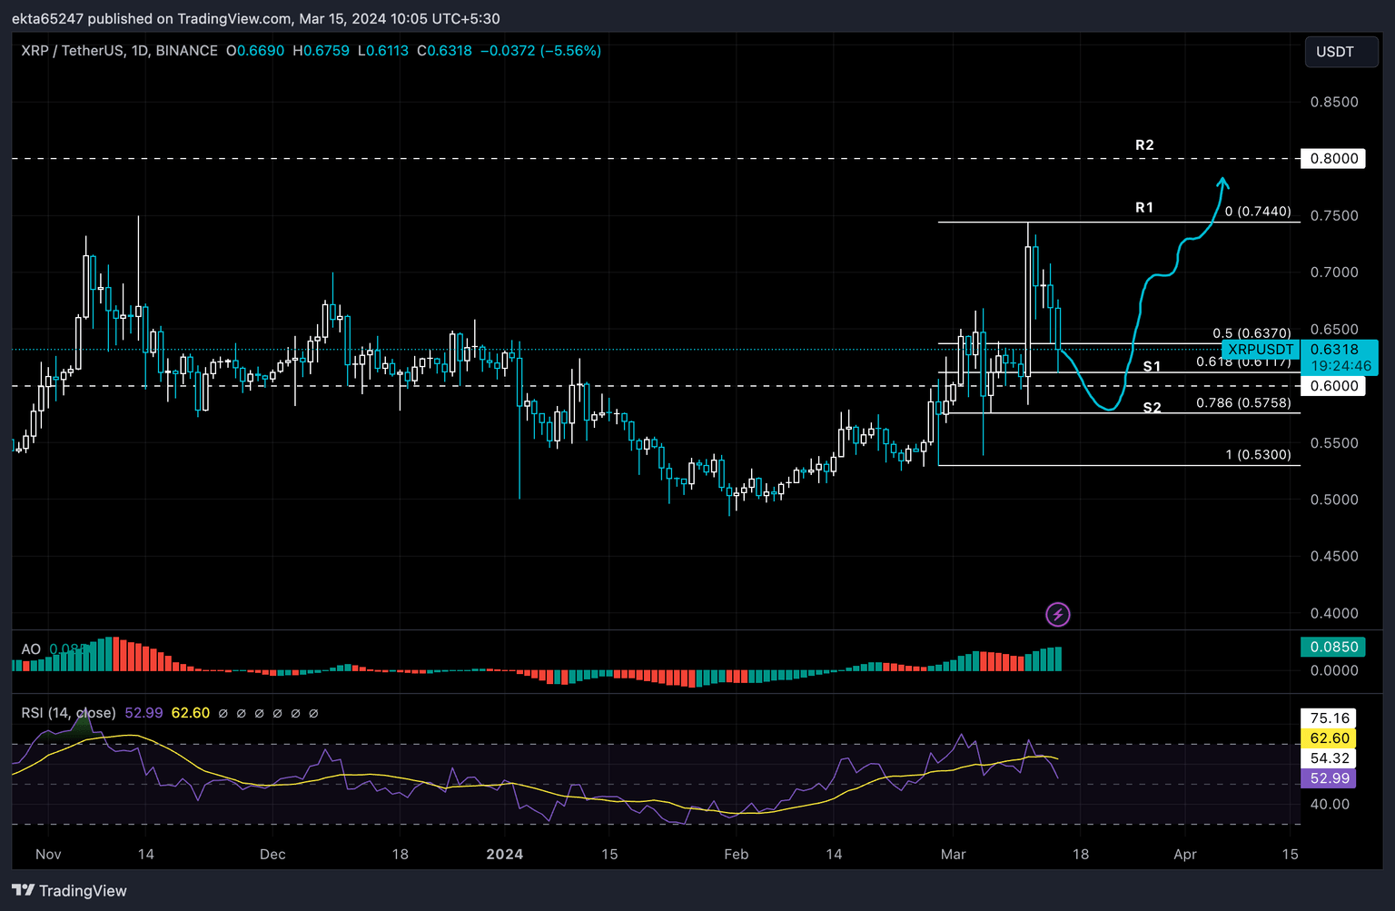Open symbol search by clicking XRP / TetherUS
This screenshot has height=911, width=1395.
[x=71, y=51]
